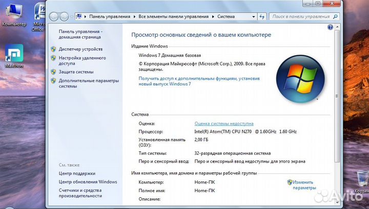Open Настройка удаленного доступа link
Screen dimensions: 369x209
pyautogui.click(x=82, y=60)
